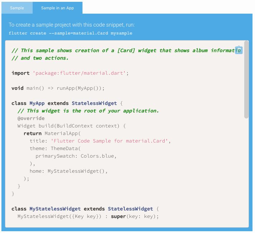Click the MyStatelessWidget({Key key}) constructor line
Image resolution: width=255 pixels, height=233 pixels.
88,216
